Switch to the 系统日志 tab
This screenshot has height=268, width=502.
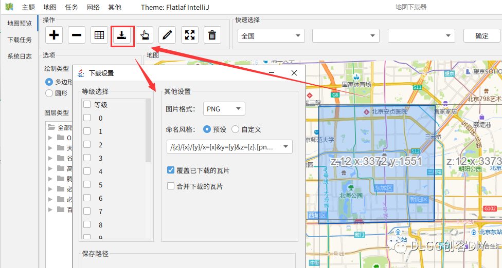[20, 56]
